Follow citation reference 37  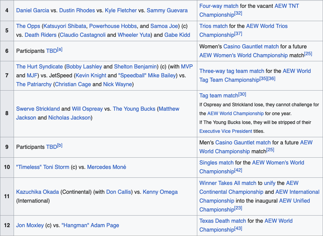(x=239, y=34)
